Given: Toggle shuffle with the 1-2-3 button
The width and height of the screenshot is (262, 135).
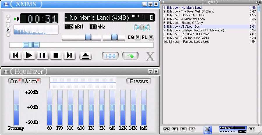Looking at the screenshot, I should click(110, 56).
